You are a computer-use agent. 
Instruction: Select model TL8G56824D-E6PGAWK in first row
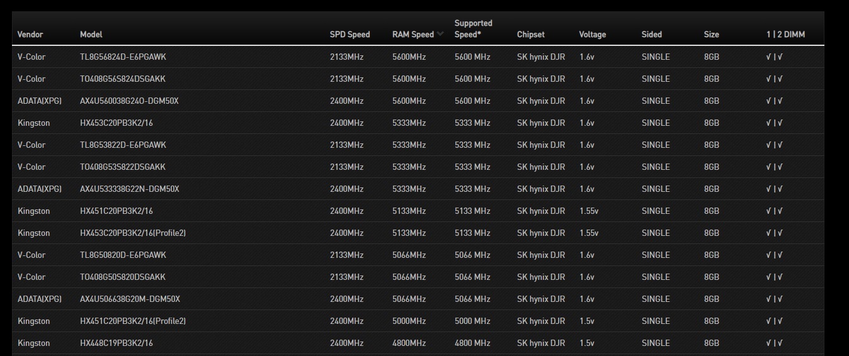tap(123, 57)
